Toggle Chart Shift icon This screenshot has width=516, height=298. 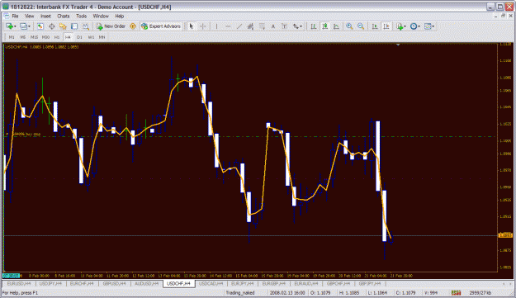pos(386,26)
